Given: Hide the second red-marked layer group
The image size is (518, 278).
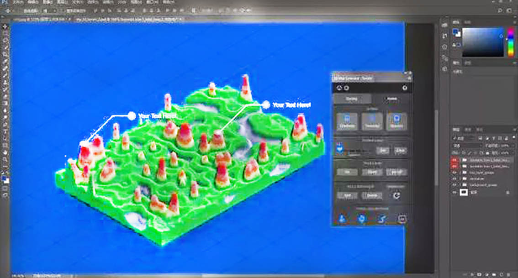Looking at the screenshot, I should point(455,167).
